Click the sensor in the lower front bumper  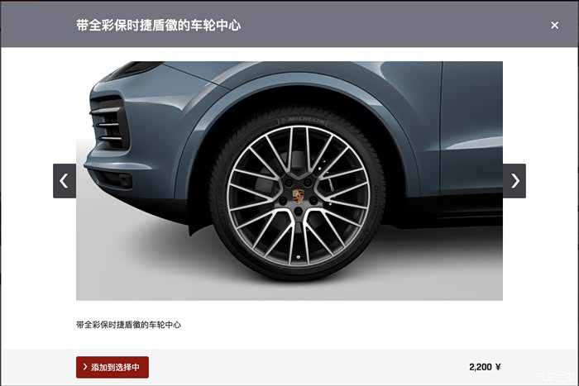click(124, 179)
